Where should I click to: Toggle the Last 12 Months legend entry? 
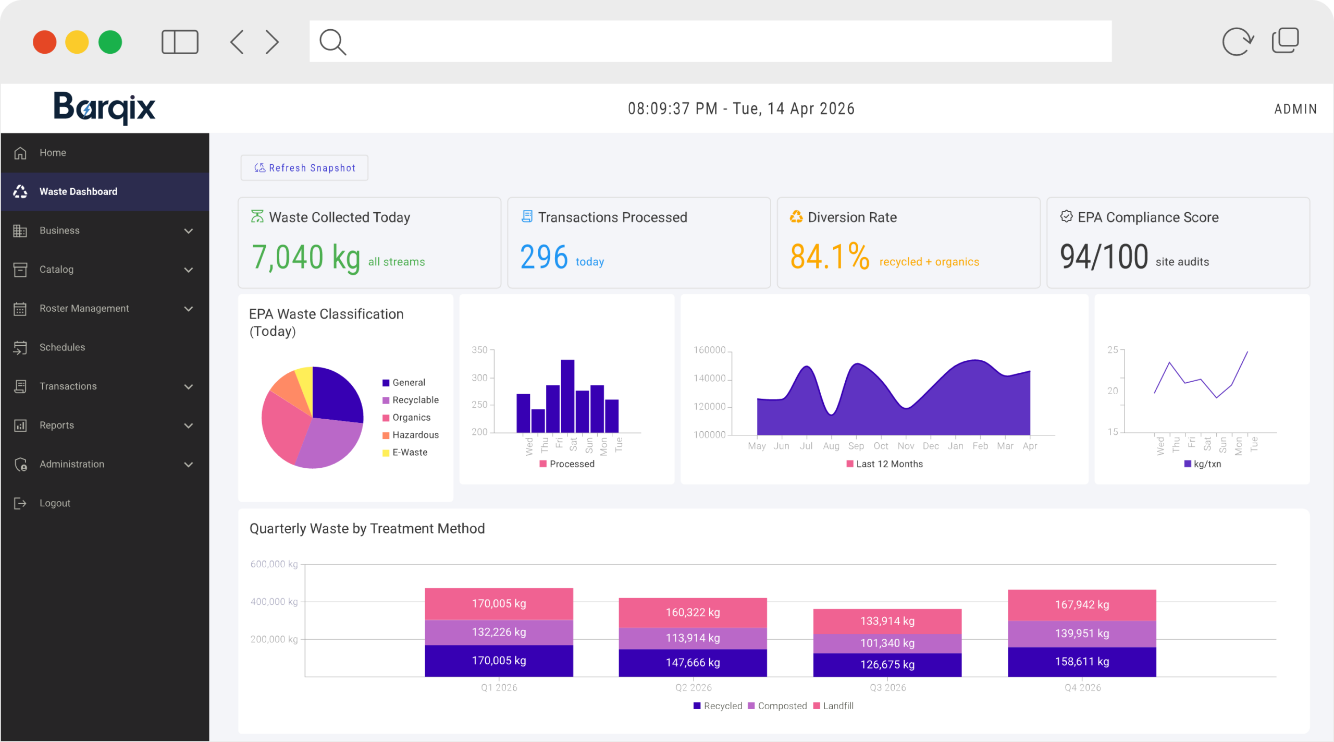885,464
